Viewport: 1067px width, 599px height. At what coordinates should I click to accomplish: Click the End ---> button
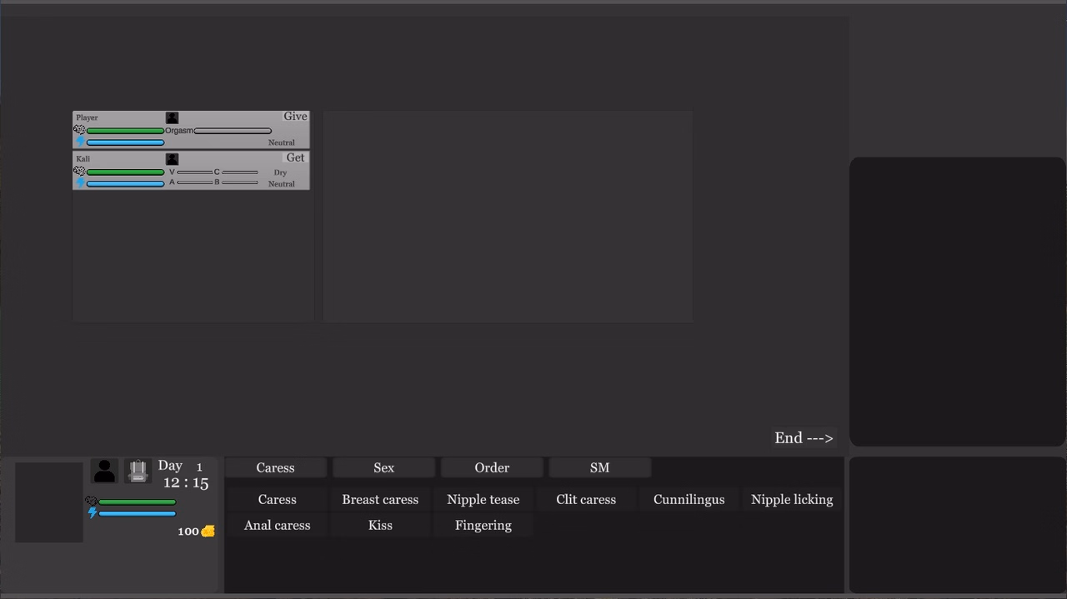pyautogui.click(x=804, y=438)
